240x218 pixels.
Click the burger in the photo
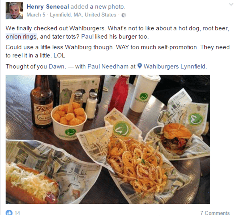(176, 138)
